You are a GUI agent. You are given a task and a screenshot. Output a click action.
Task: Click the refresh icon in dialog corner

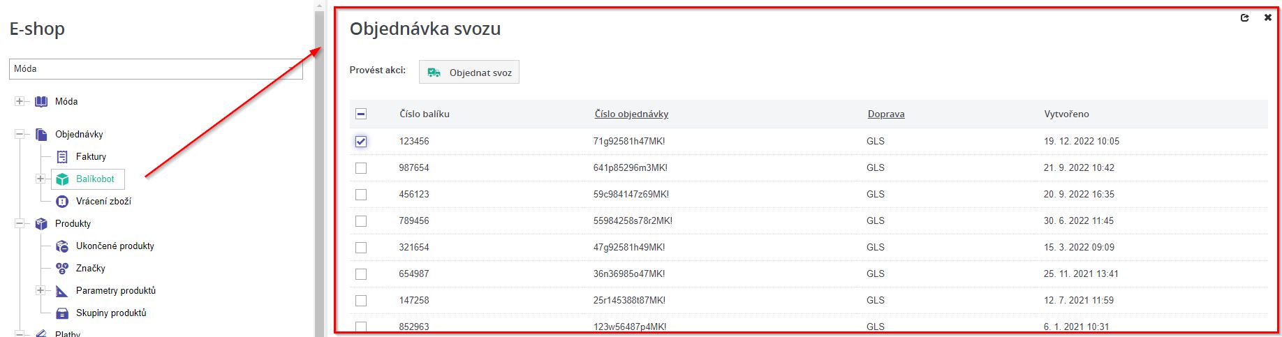tap(1244, 18)
